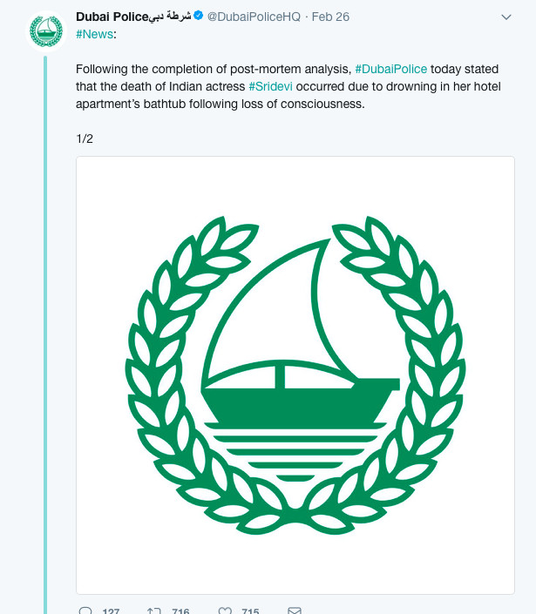Click the teal thread connector line

click(45, 334)
